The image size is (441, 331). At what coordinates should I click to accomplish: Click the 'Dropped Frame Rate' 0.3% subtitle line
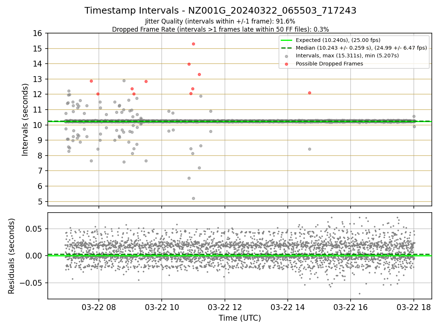tap(220, 29)
